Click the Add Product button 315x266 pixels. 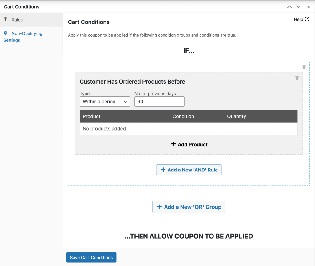(189, 144)
